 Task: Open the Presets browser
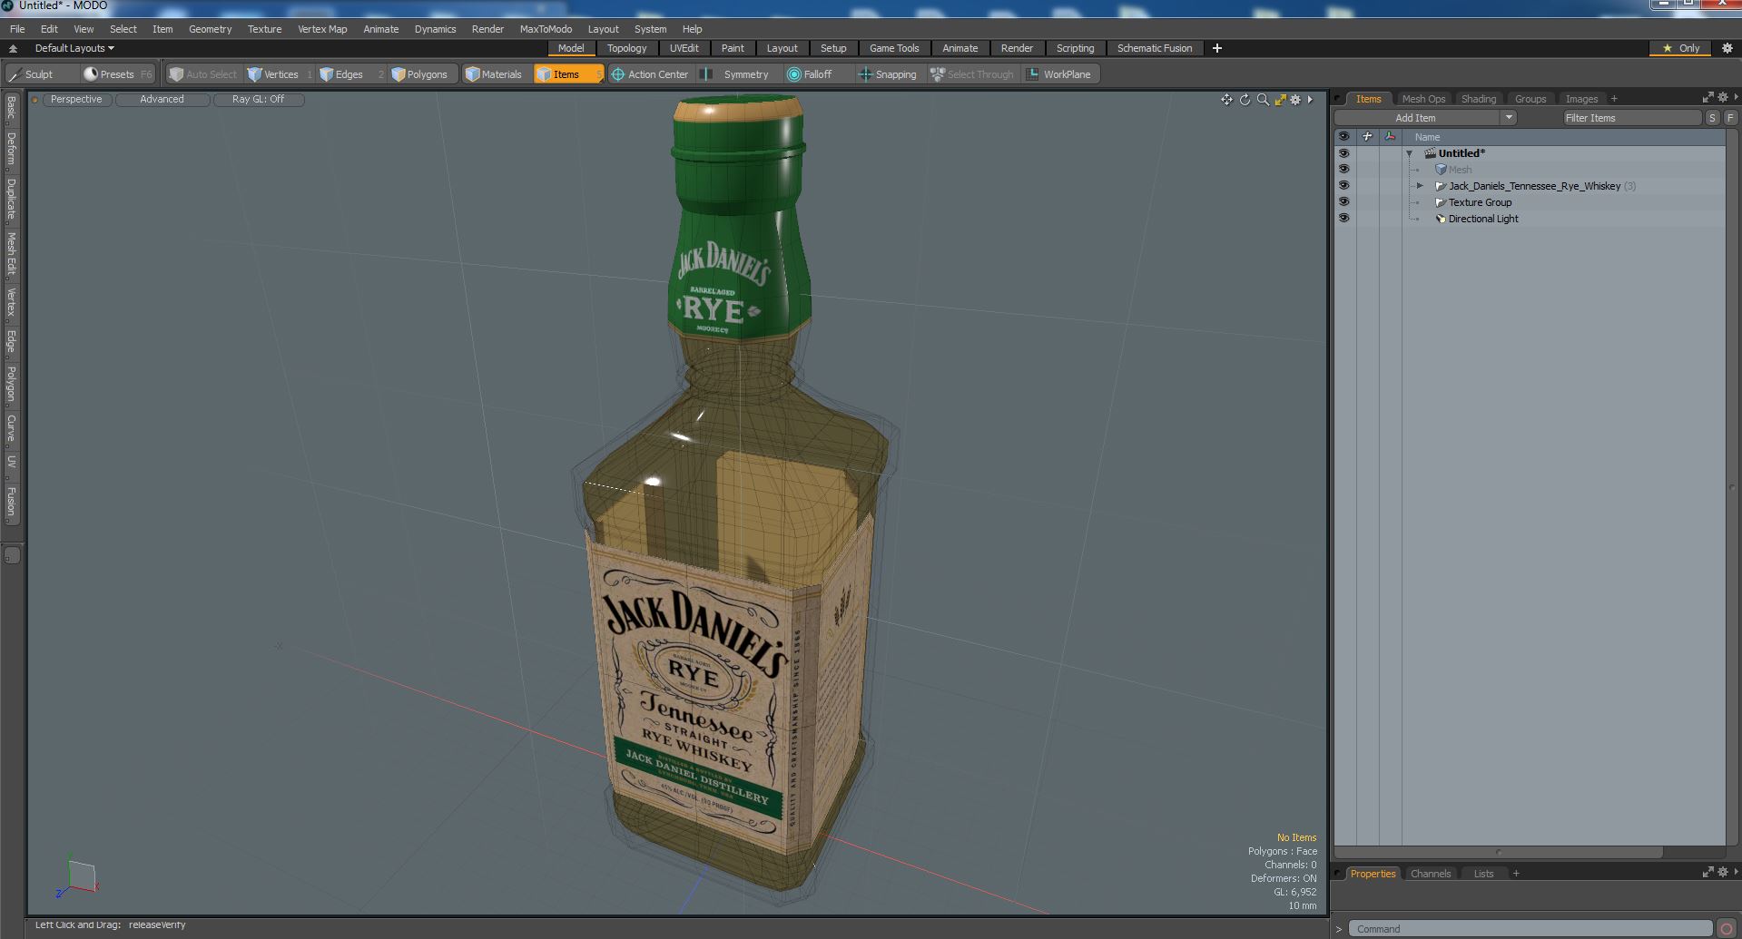116,74
